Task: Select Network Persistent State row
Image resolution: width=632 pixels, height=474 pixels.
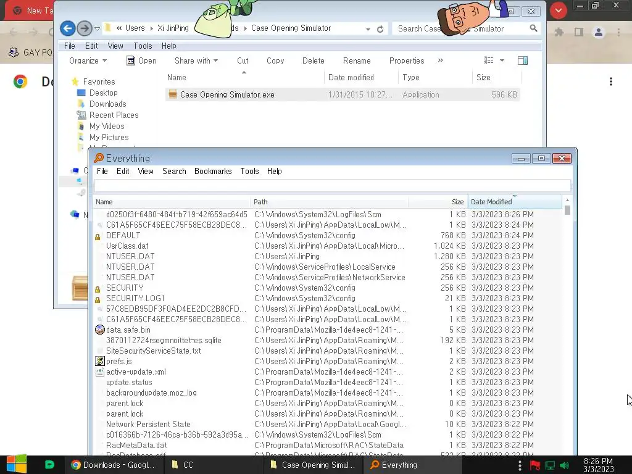Action: tap(328, 424)
